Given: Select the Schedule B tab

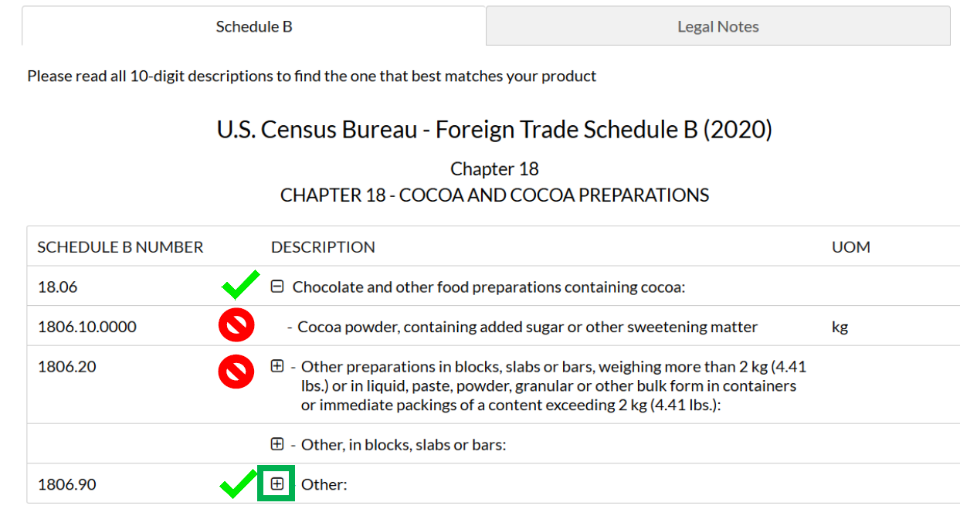Looking at the screenshot, I should pyautogui.click(x=254, y=26).
